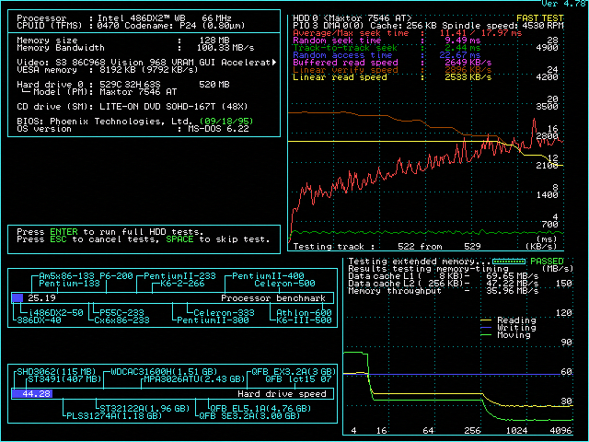
Task: Click the blue Processor benchmark bar
Action: [17, 298]
